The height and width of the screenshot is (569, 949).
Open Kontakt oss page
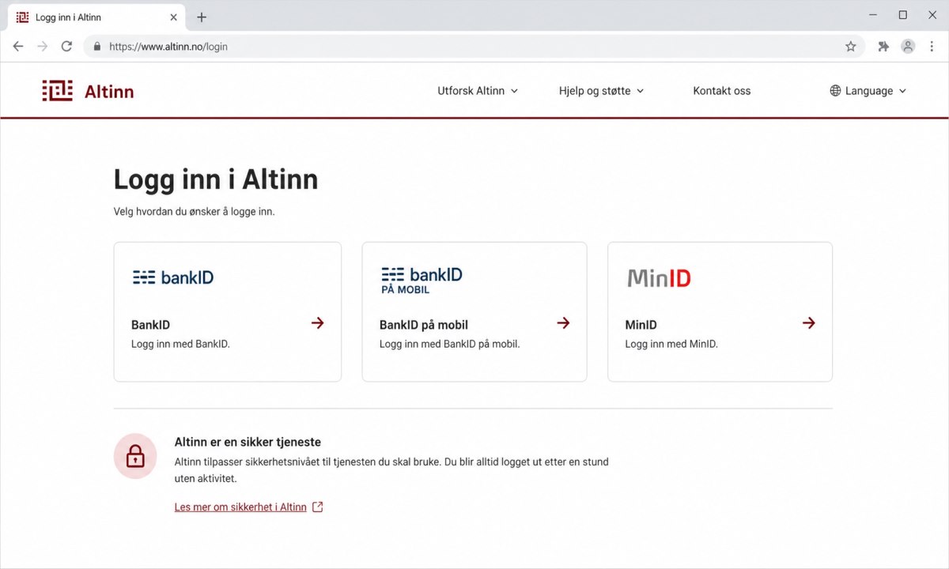pyautogui.click(x=722, y=91)
